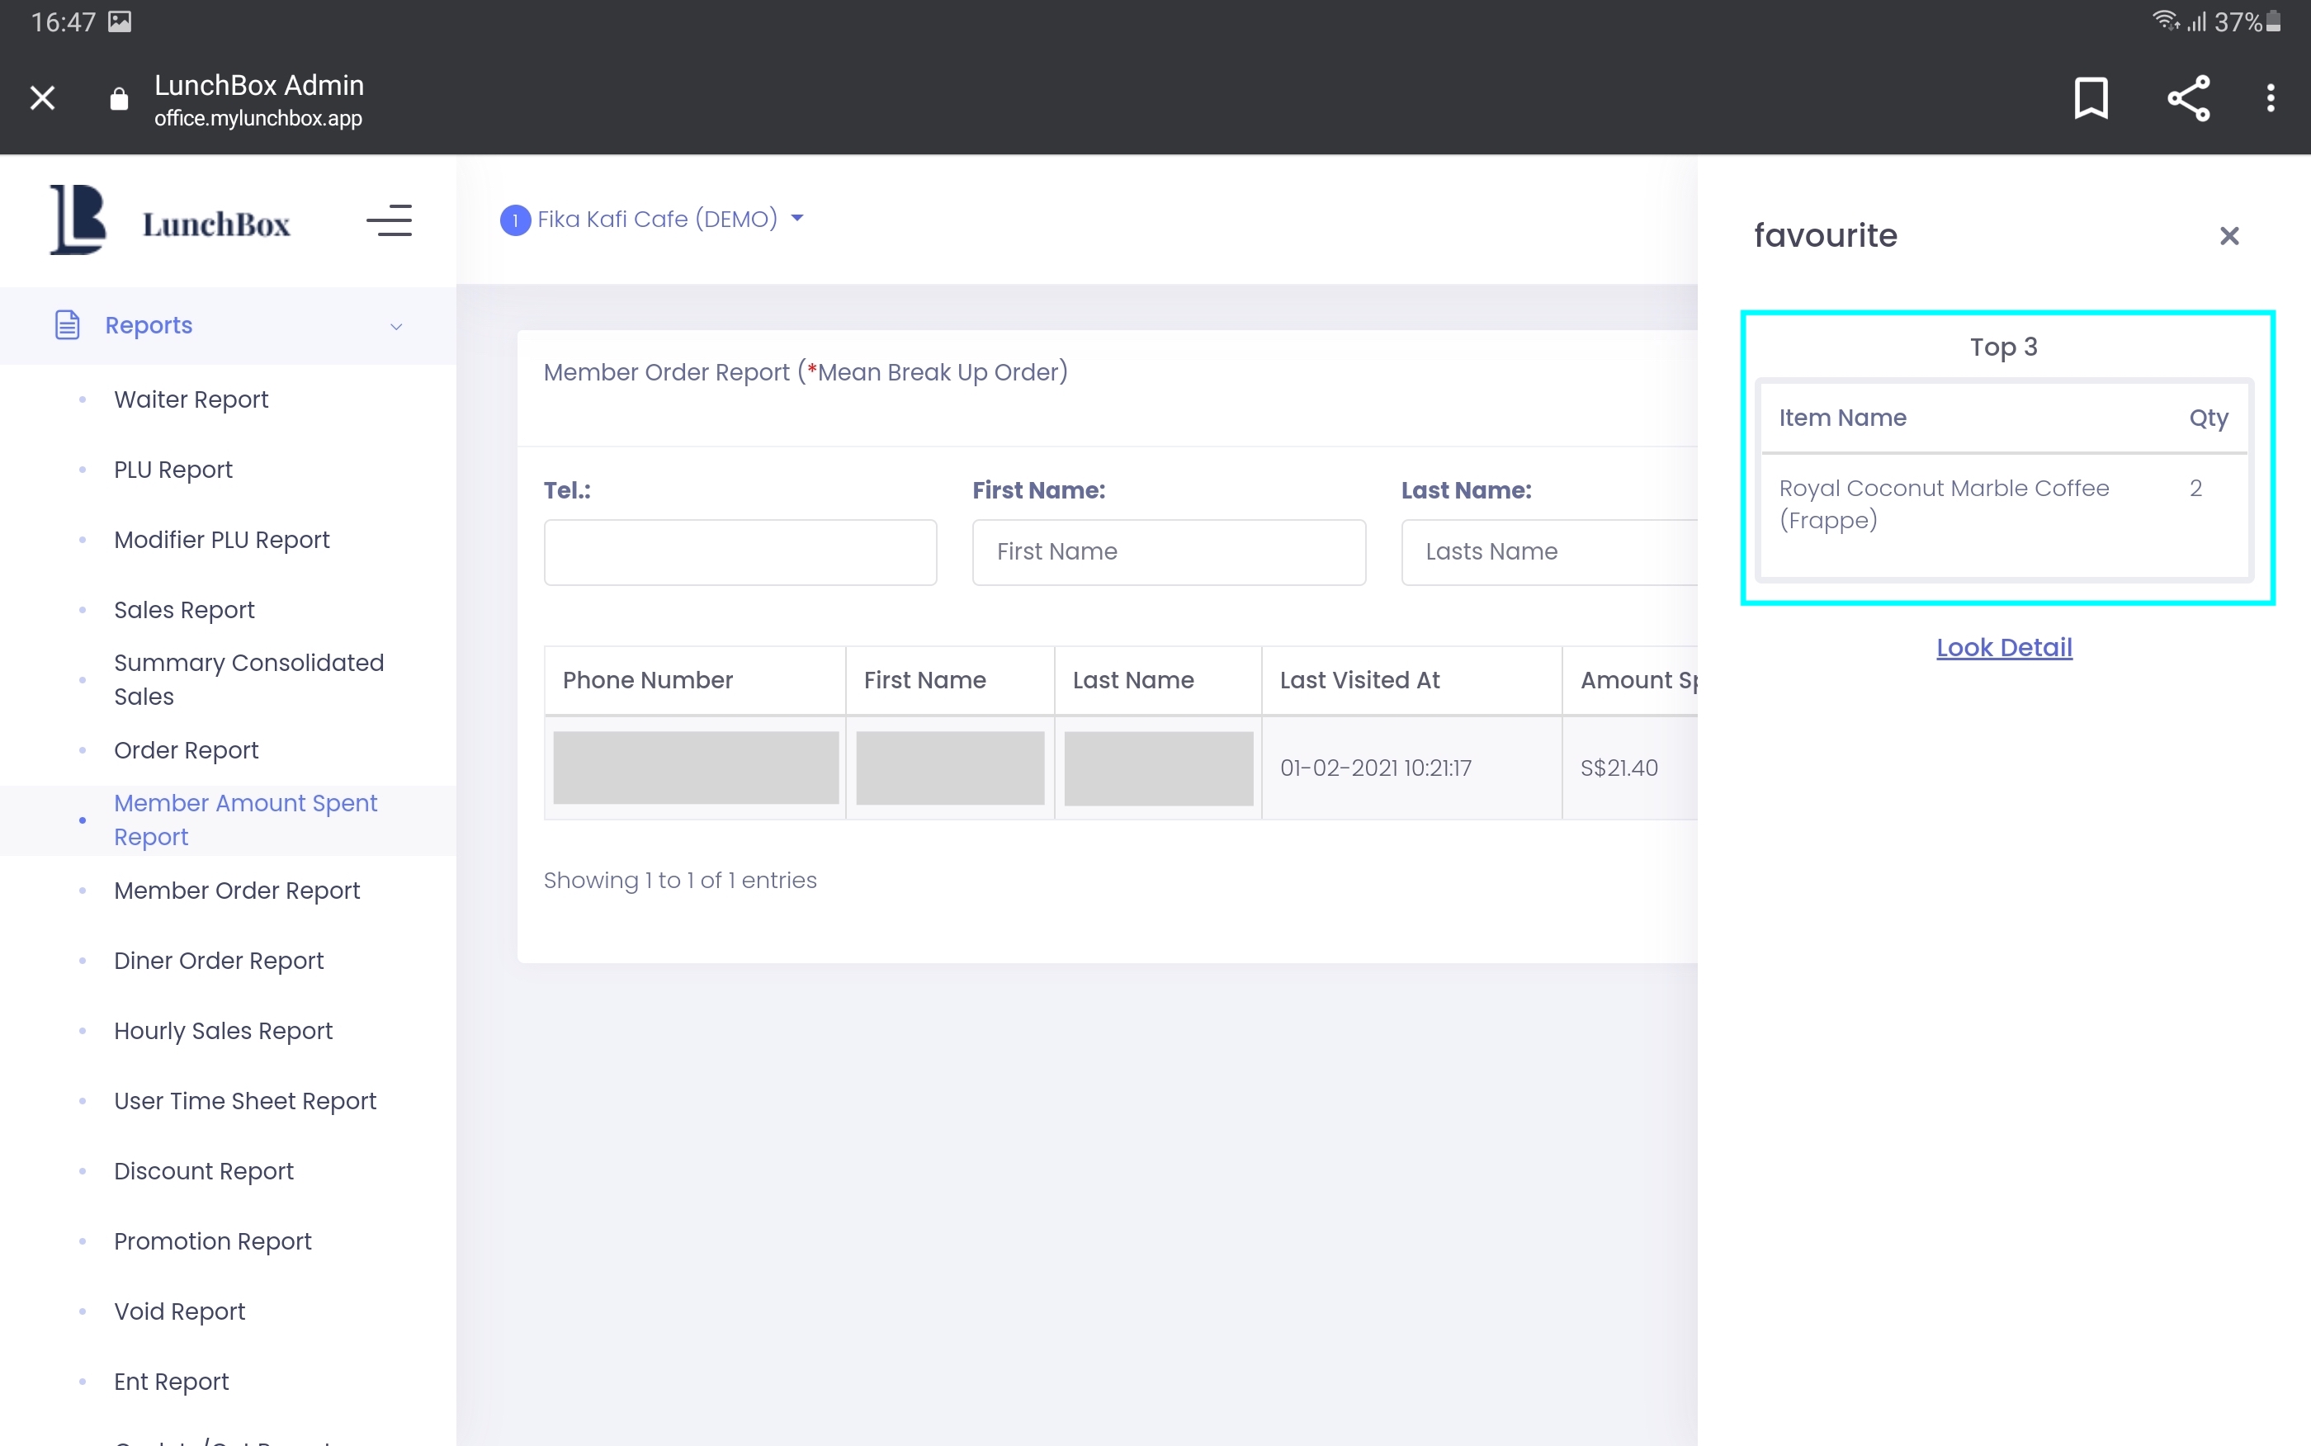Close the browser tab with X icon
2311x1446 pixels.
point(42,97)
